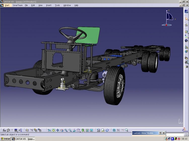The image size is (189, 141).
Task: Click the video camera icon on right toolbar
Action: pos(186,40)
